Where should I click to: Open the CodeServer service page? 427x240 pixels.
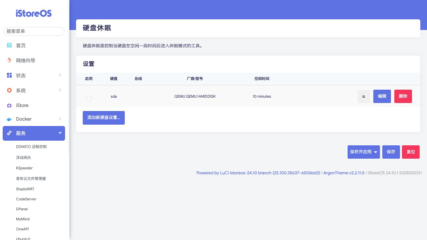click(x=26, y=199)
